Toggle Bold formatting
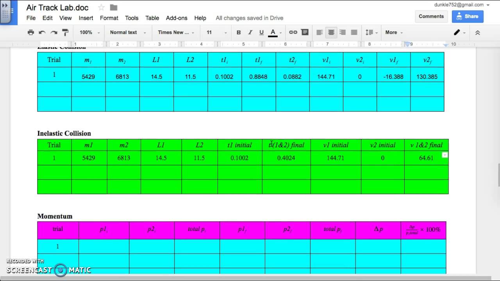Image resolution: width=500 pixels, height=281 pixels. [x=239, y=32]
